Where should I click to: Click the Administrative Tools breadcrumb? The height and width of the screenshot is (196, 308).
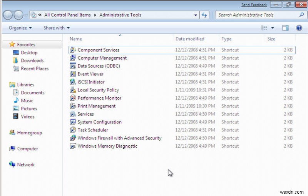point(120,15)
